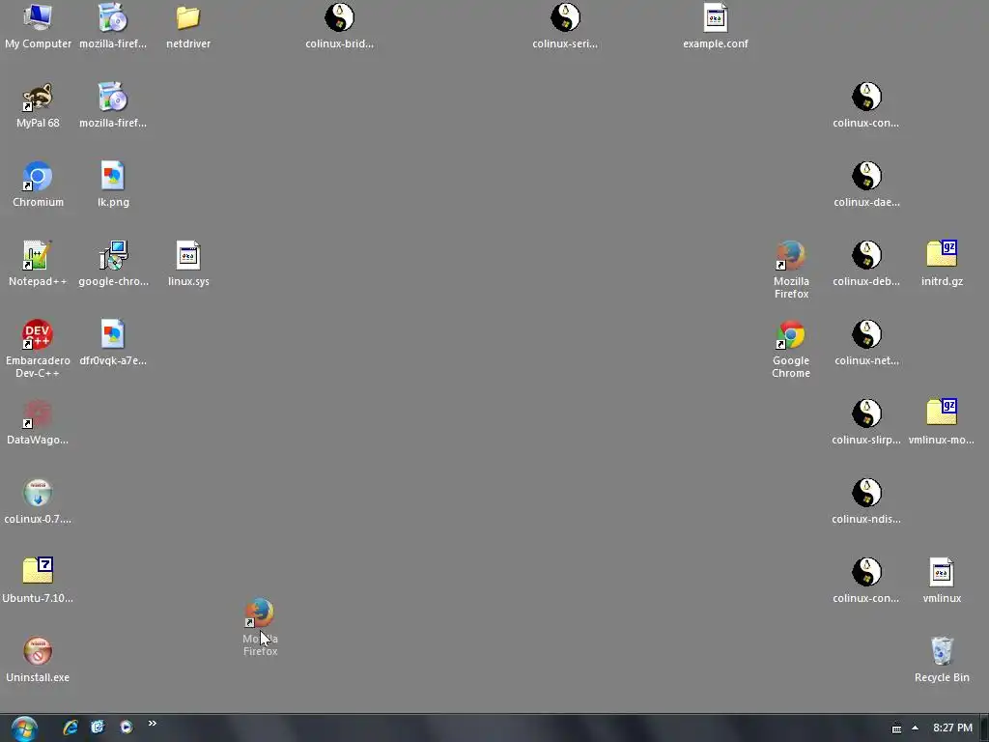Click the Show desktop strip

click(x=984, y=728)
